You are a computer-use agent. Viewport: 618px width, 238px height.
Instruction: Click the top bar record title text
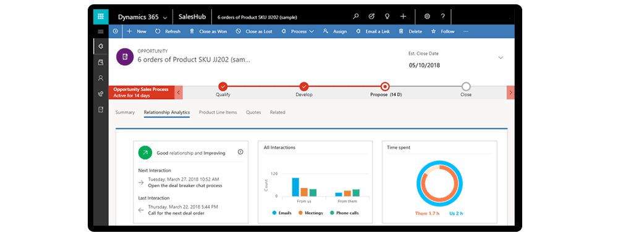(257, 17)
